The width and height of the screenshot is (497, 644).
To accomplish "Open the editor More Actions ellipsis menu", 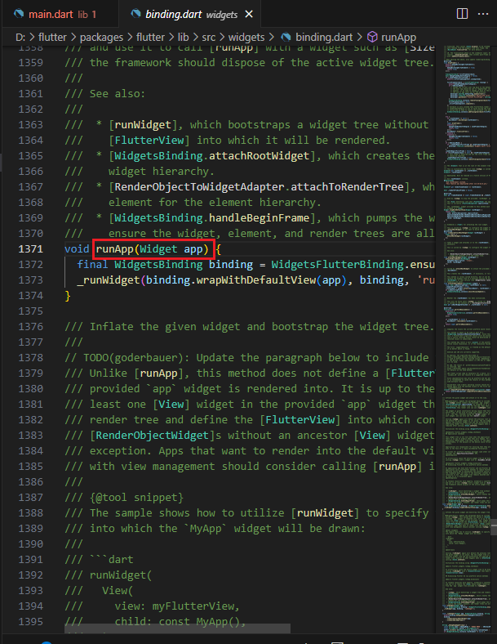I will pos(483,14).
